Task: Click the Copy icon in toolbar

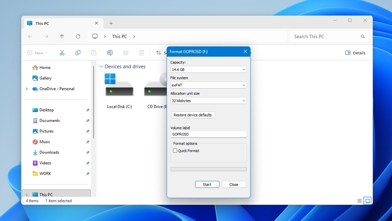Action: pyautogui.click(x=78, y=53)
